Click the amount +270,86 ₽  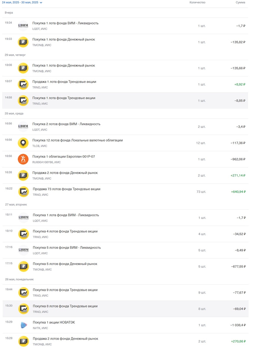[x=238, y=341]
